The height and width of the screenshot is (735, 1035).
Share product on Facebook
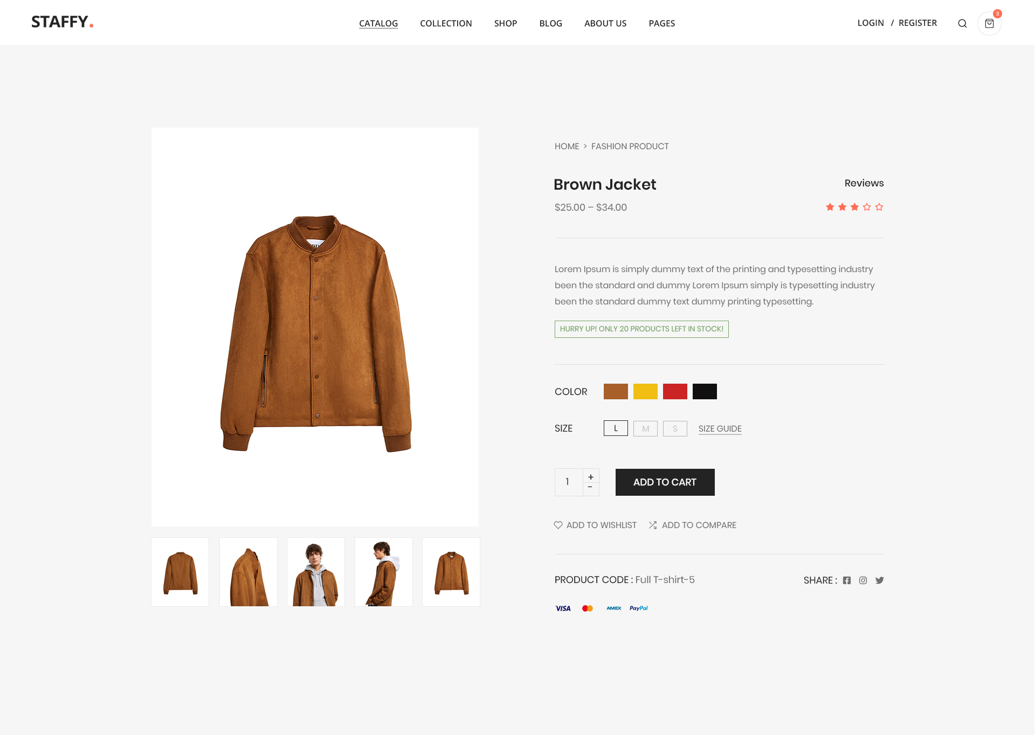point(847,580)
